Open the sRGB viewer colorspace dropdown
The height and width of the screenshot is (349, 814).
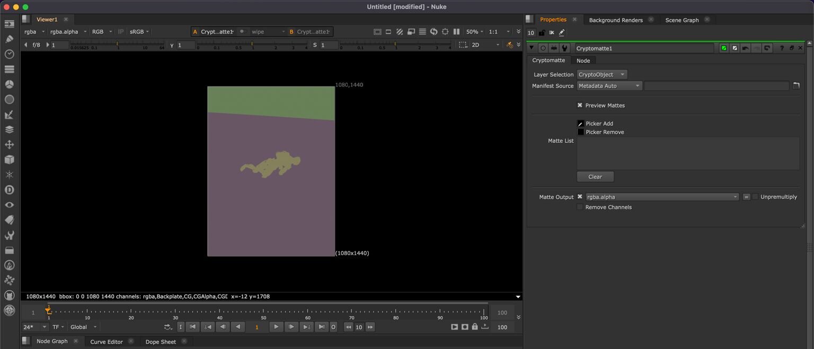pyautogui.click(x=139, y=32)
